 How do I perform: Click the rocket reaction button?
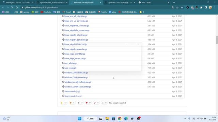(96, 103)
